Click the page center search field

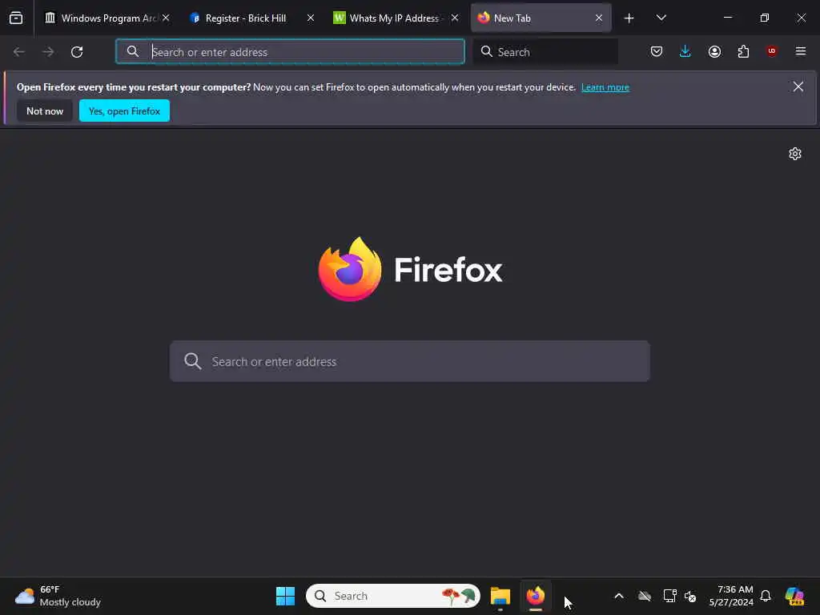tap(410, 361)
